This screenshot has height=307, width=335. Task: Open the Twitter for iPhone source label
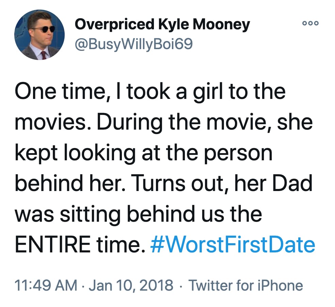pyautogui.click(x=245, y=285)
